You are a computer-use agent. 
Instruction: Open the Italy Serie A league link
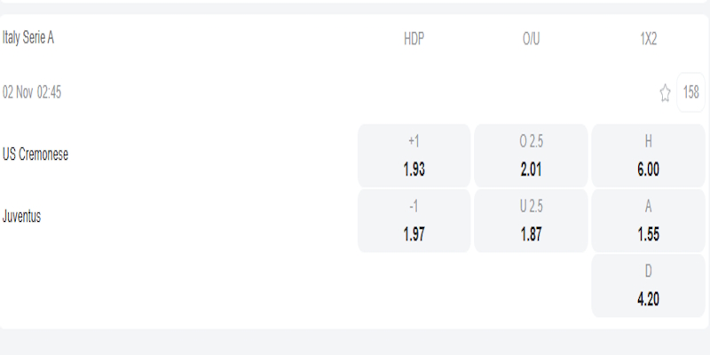tap(30, 38)
